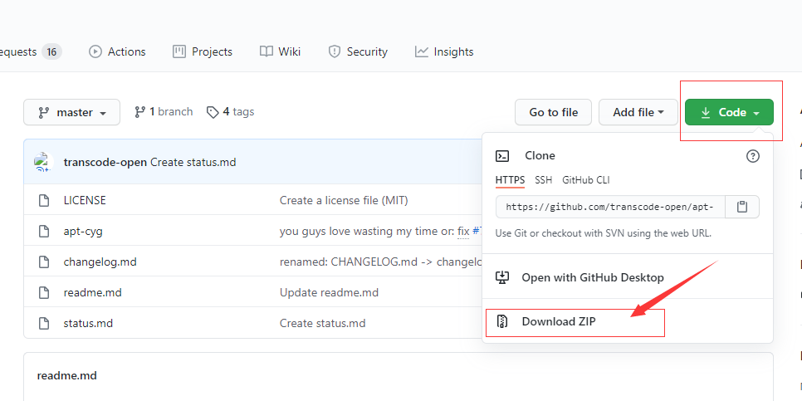This screenshot has height=401, width=802.
Task: Click the file icon next to changelog.md
Action: (44, 262)
